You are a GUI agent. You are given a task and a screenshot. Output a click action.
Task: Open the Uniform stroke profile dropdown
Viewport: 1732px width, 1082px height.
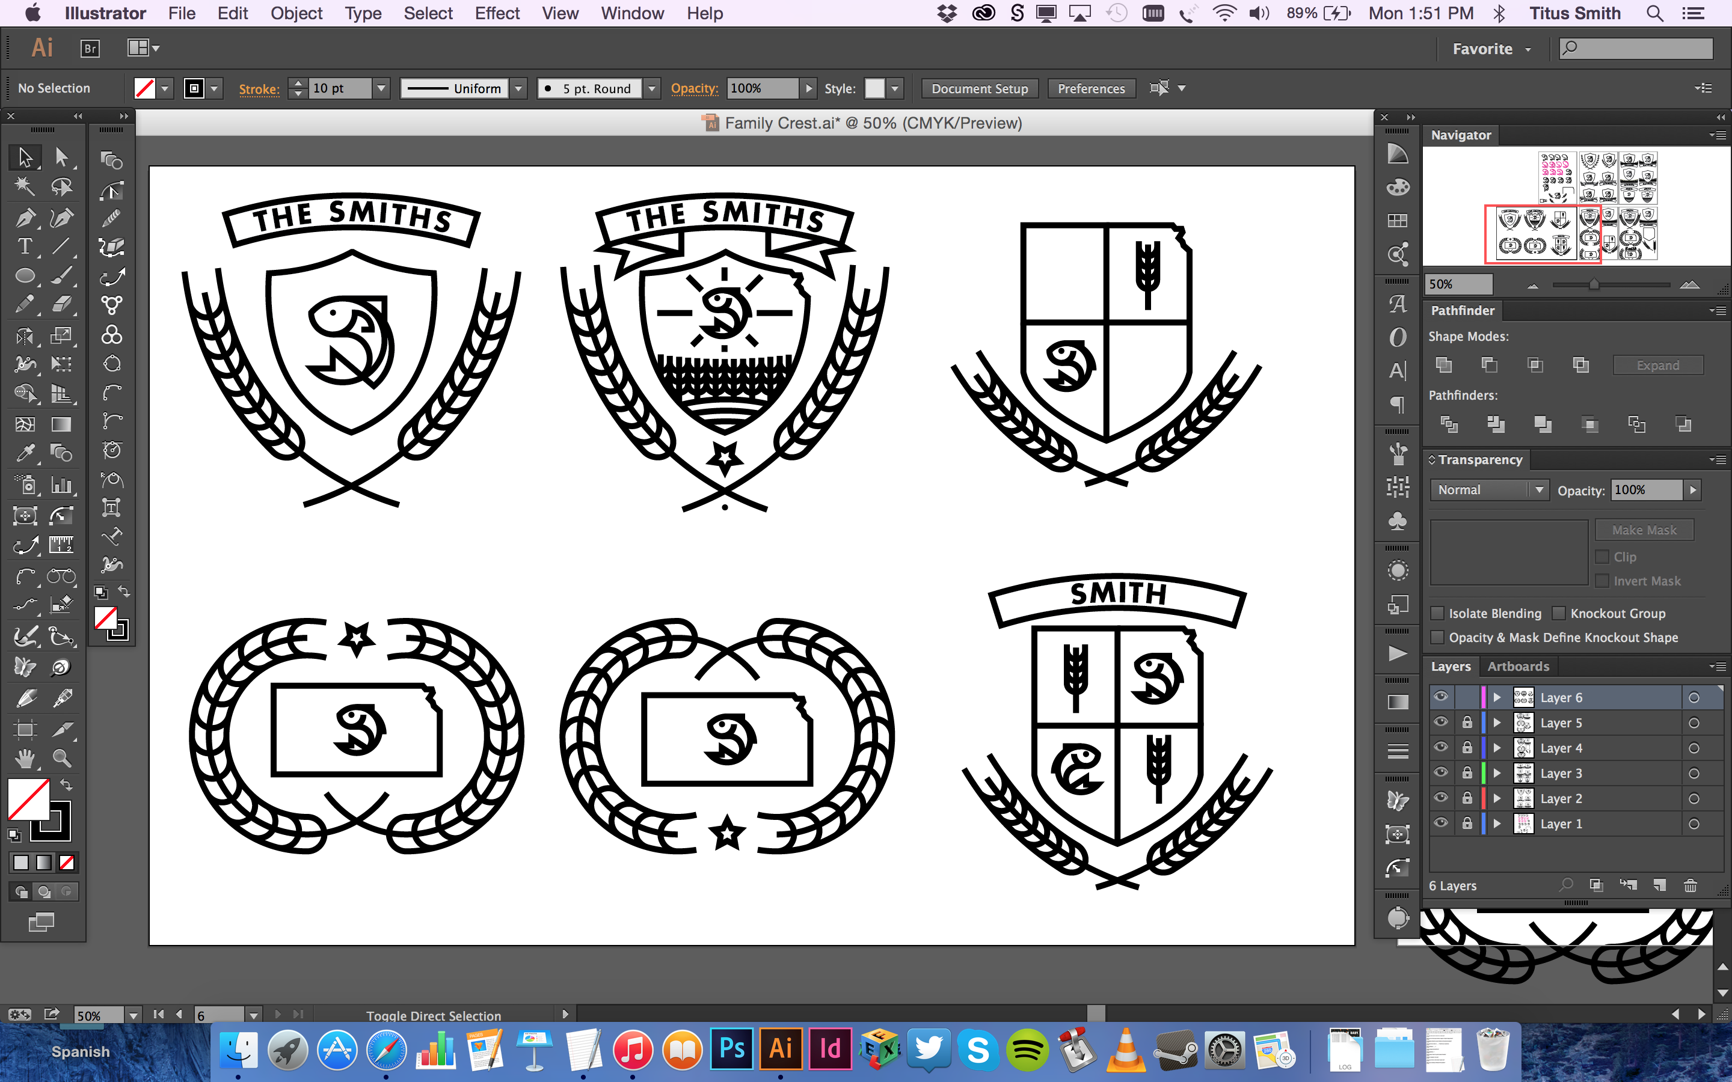[519, 89]
